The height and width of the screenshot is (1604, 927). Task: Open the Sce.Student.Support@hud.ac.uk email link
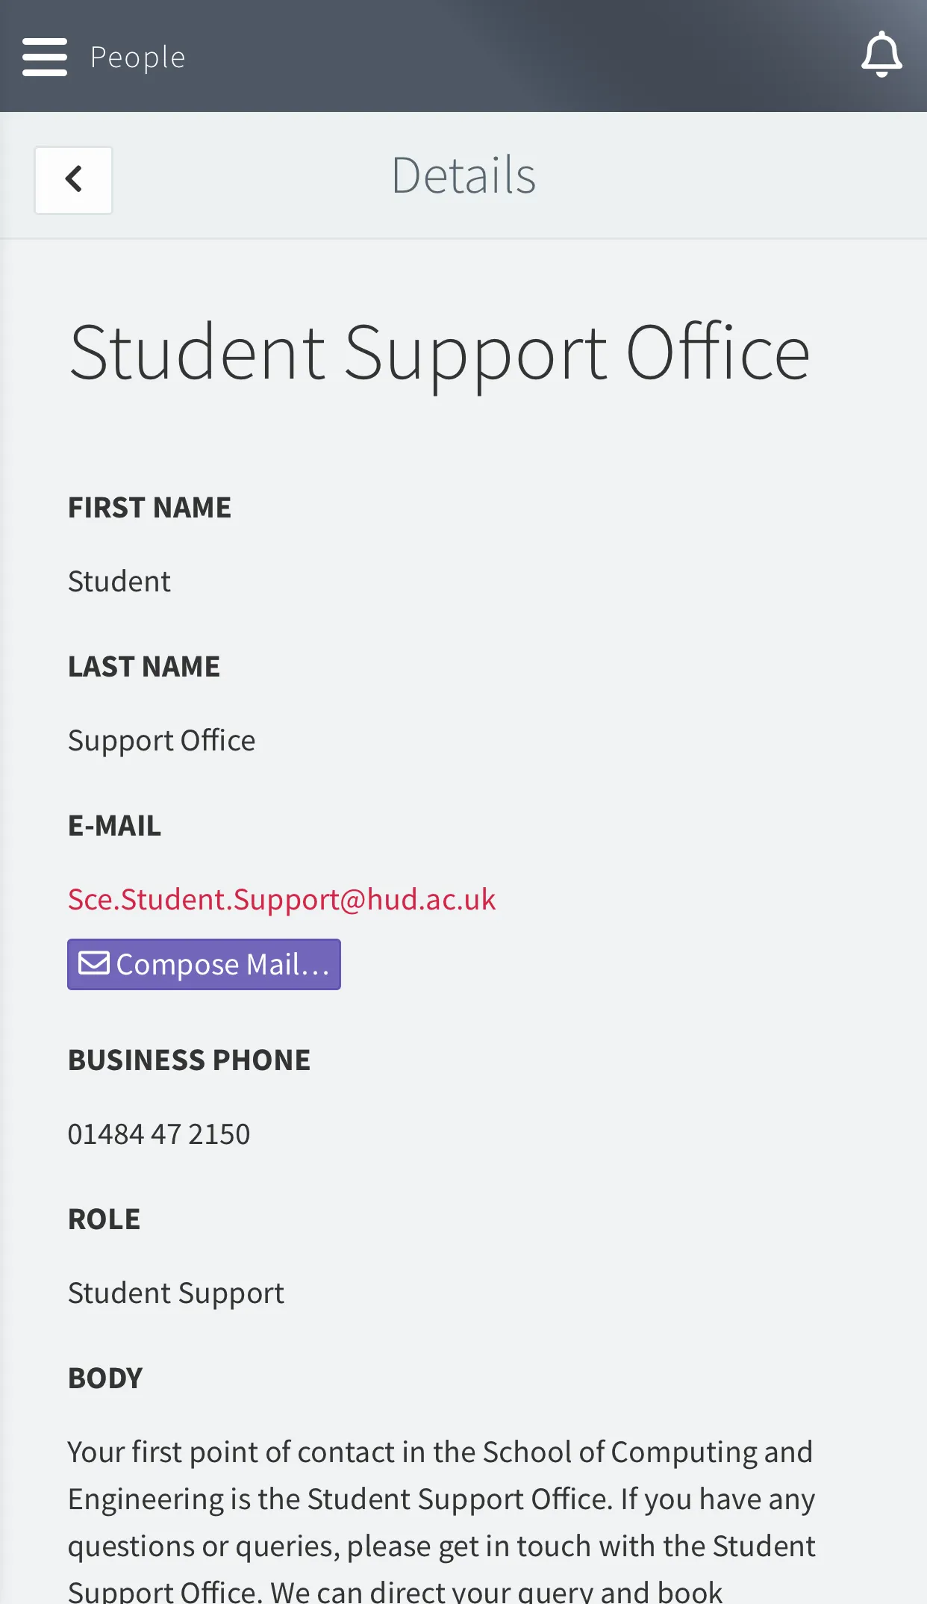281,899
